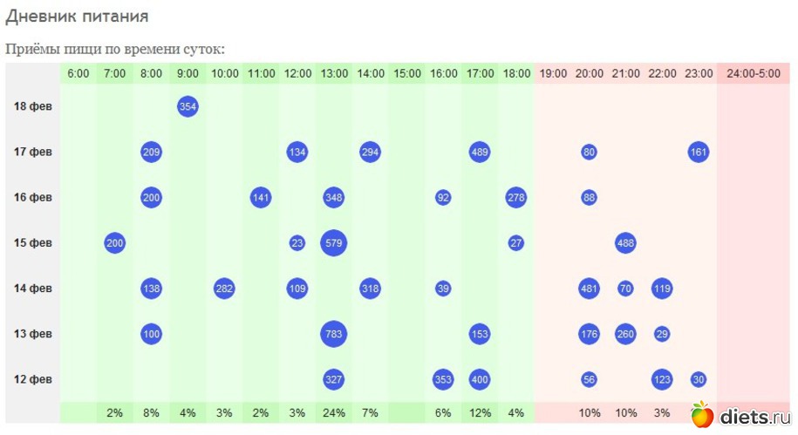Click the 278 bubble at 18:00
The height and width of the screenshot is (435, 798).
[515, 198]
